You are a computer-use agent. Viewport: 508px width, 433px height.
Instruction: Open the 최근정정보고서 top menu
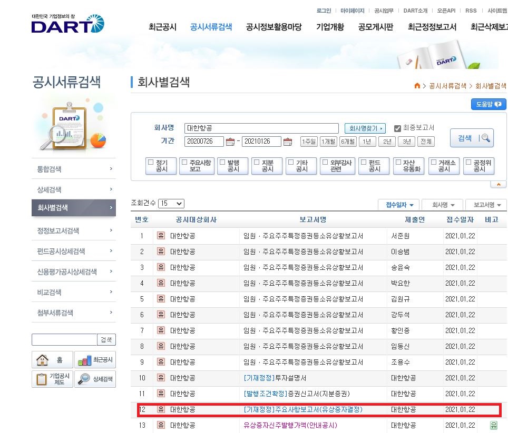click(432, 27)
